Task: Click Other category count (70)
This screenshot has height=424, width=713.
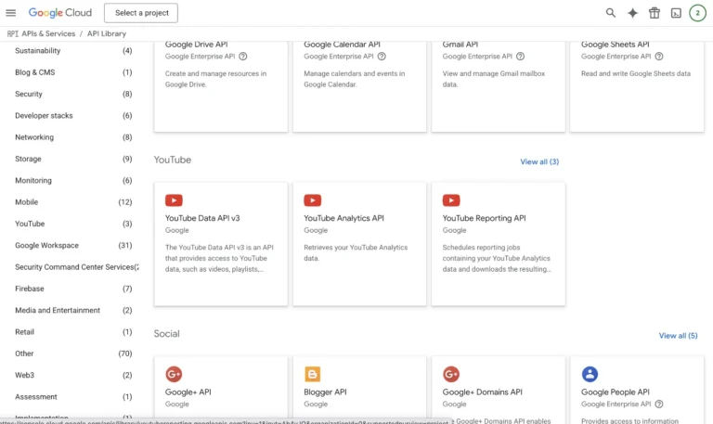Action: tap(125, 353)
